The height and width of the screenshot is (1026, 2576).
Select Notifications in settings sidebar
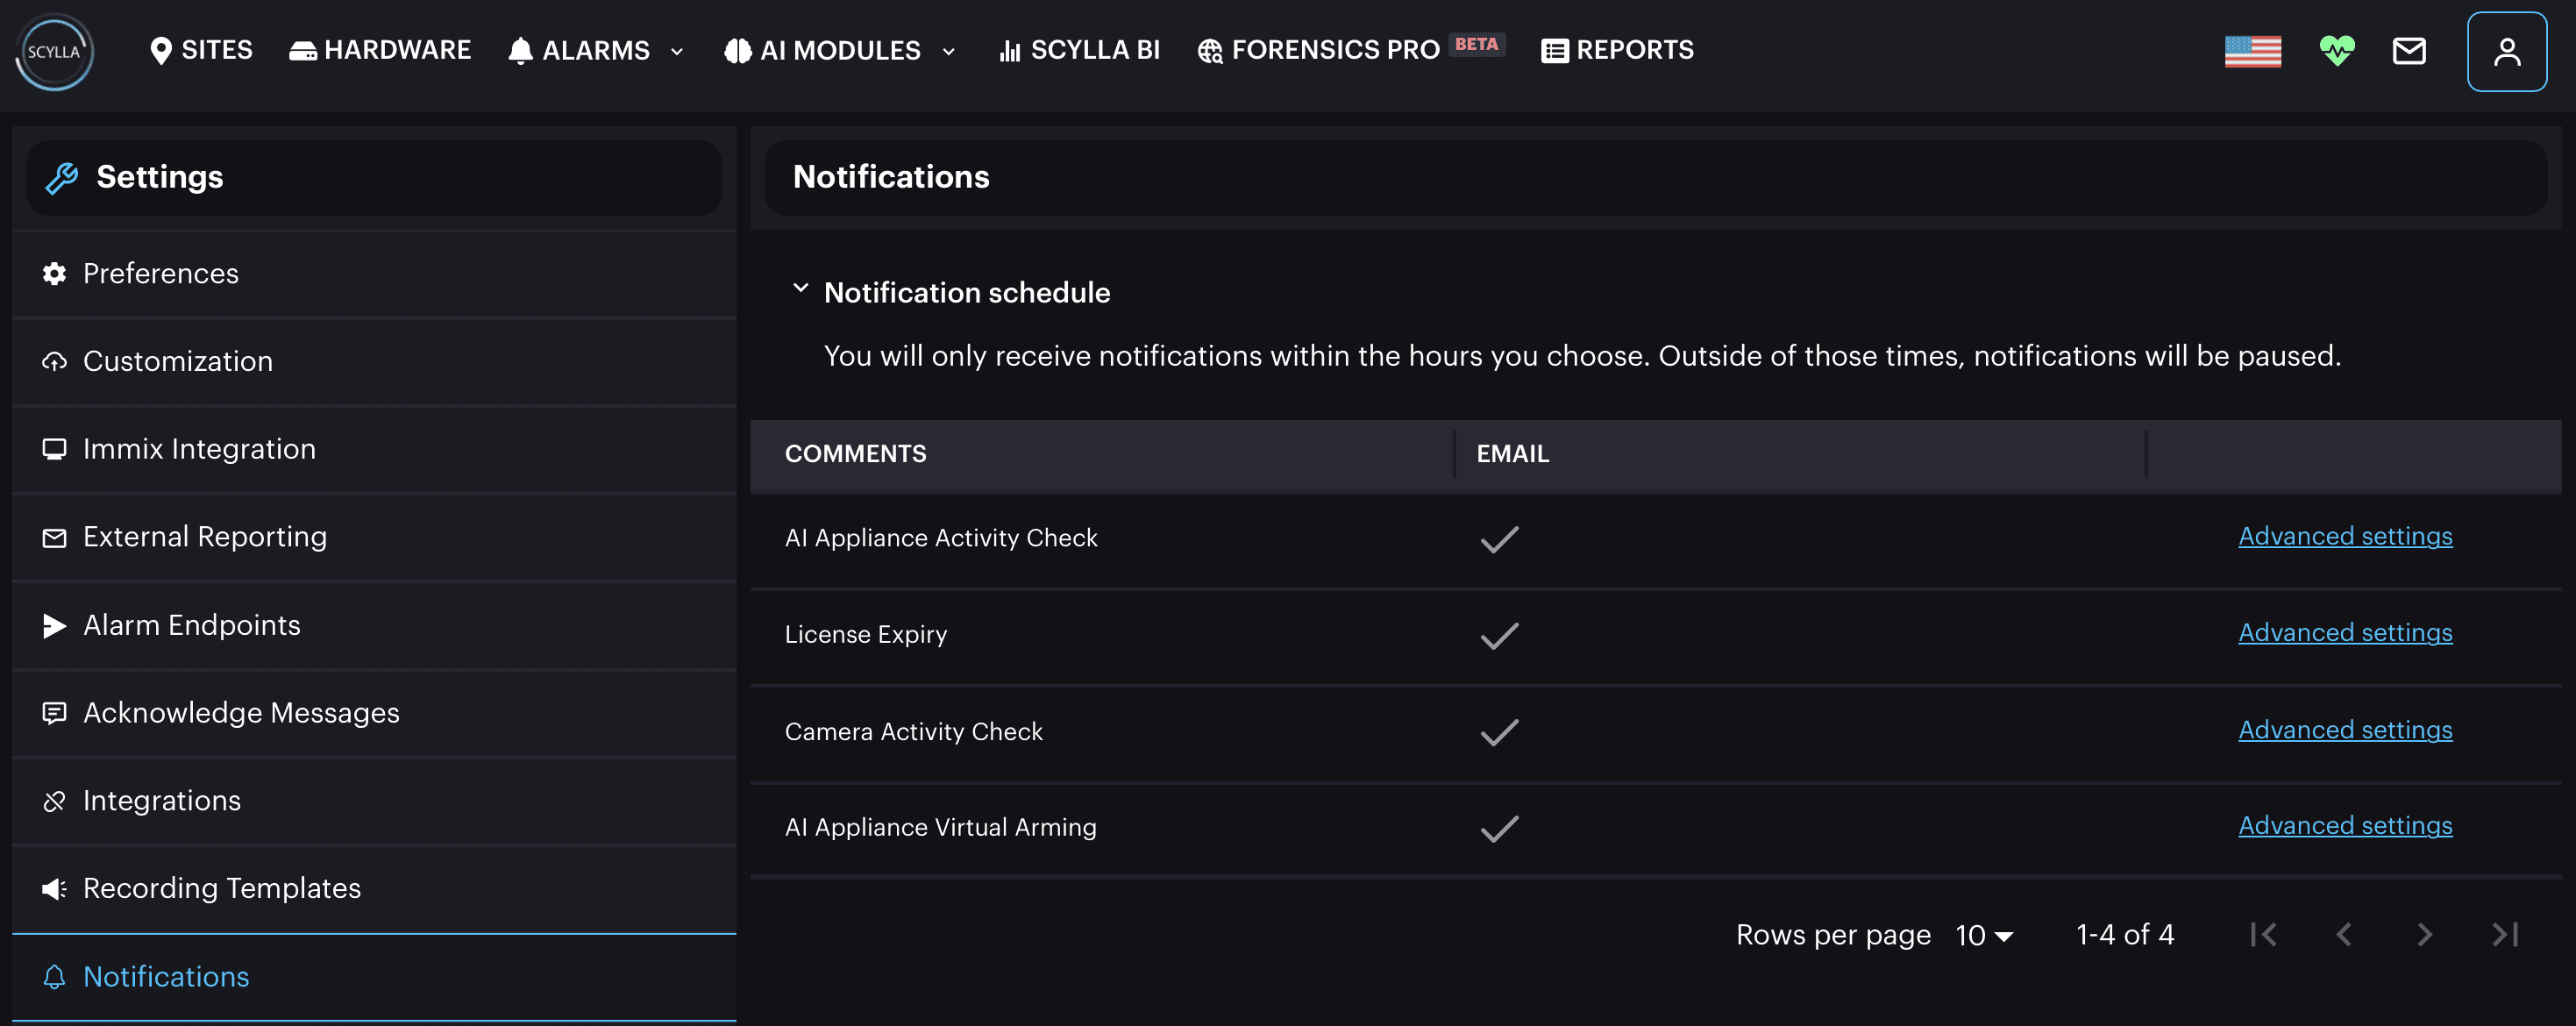pos(374,977)
